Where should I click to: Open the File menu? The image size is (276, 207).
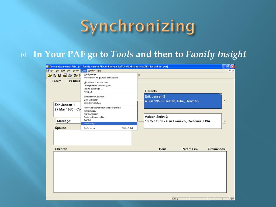52,71
